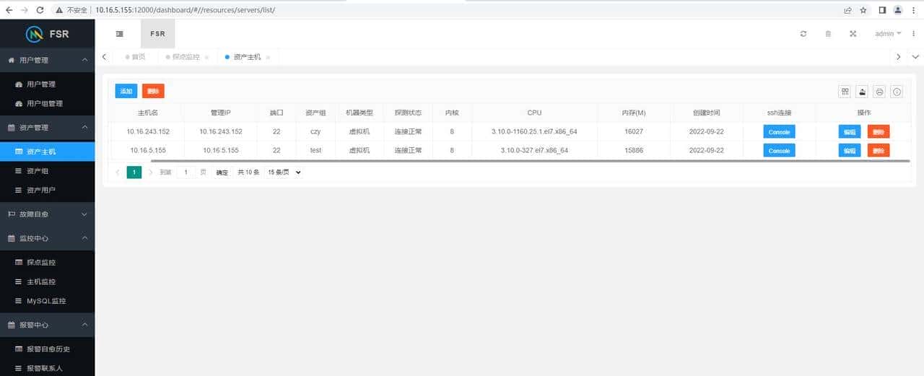Expand the 故障自愈 sidebar group
The width and height of the screenshot is (924, 376).
[x=47, y=214]
